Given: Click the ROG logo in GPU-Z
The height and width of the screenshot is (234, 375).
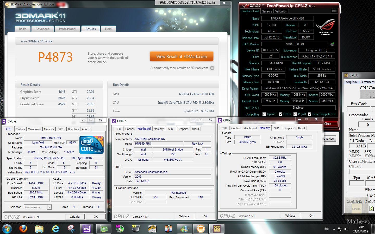Looking at the screenshot, I should [x=325, y=27].
